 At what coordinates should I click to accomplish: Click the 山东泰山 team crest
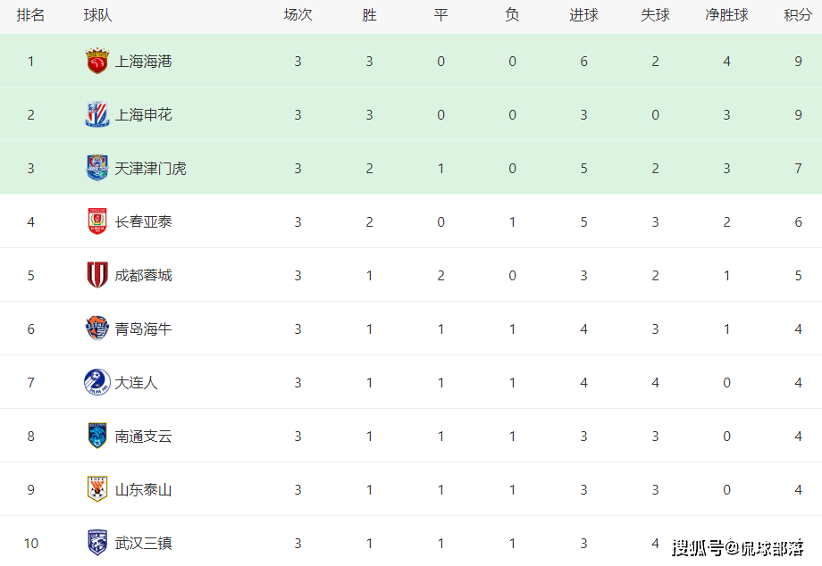point(97,489)
